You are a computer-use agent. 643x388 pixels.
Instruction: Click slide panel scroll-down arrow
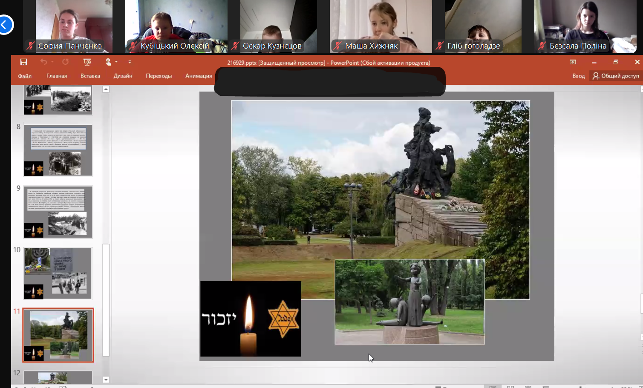[106, 379]
